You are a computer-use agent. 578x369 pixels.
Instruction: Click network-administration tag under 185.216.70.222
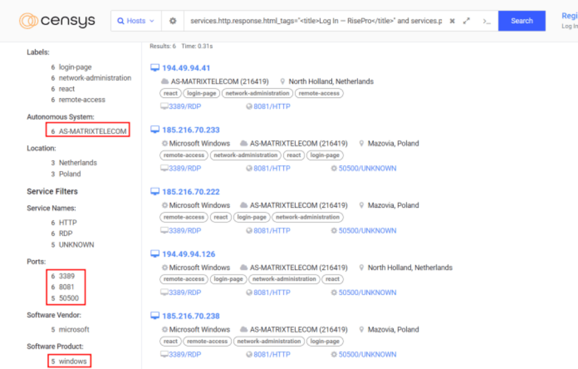[x=307, y=217]
